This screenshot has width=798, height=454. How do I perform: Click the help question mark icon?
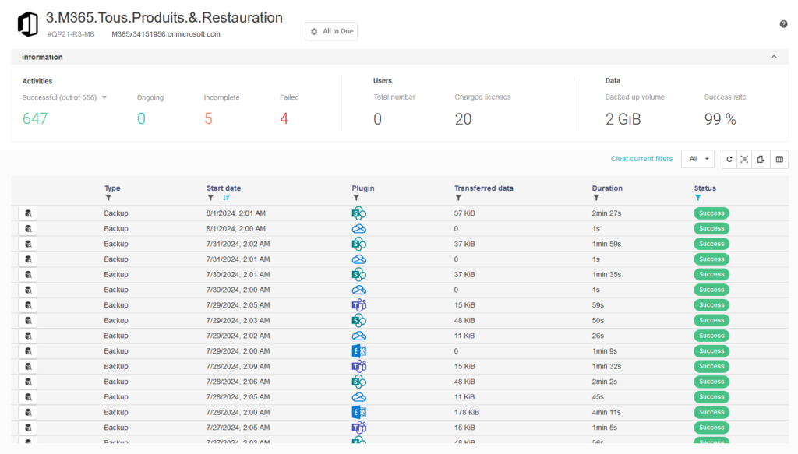(783, 24)
